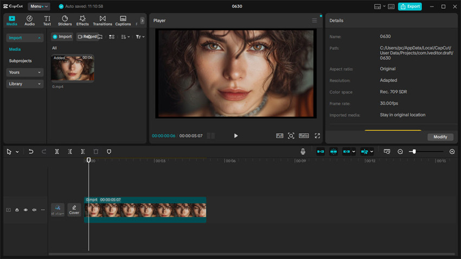Click the compare original quality icon in player

279,135
